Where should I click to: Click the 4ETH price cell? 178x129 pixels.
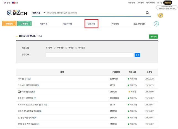[112, 85]
